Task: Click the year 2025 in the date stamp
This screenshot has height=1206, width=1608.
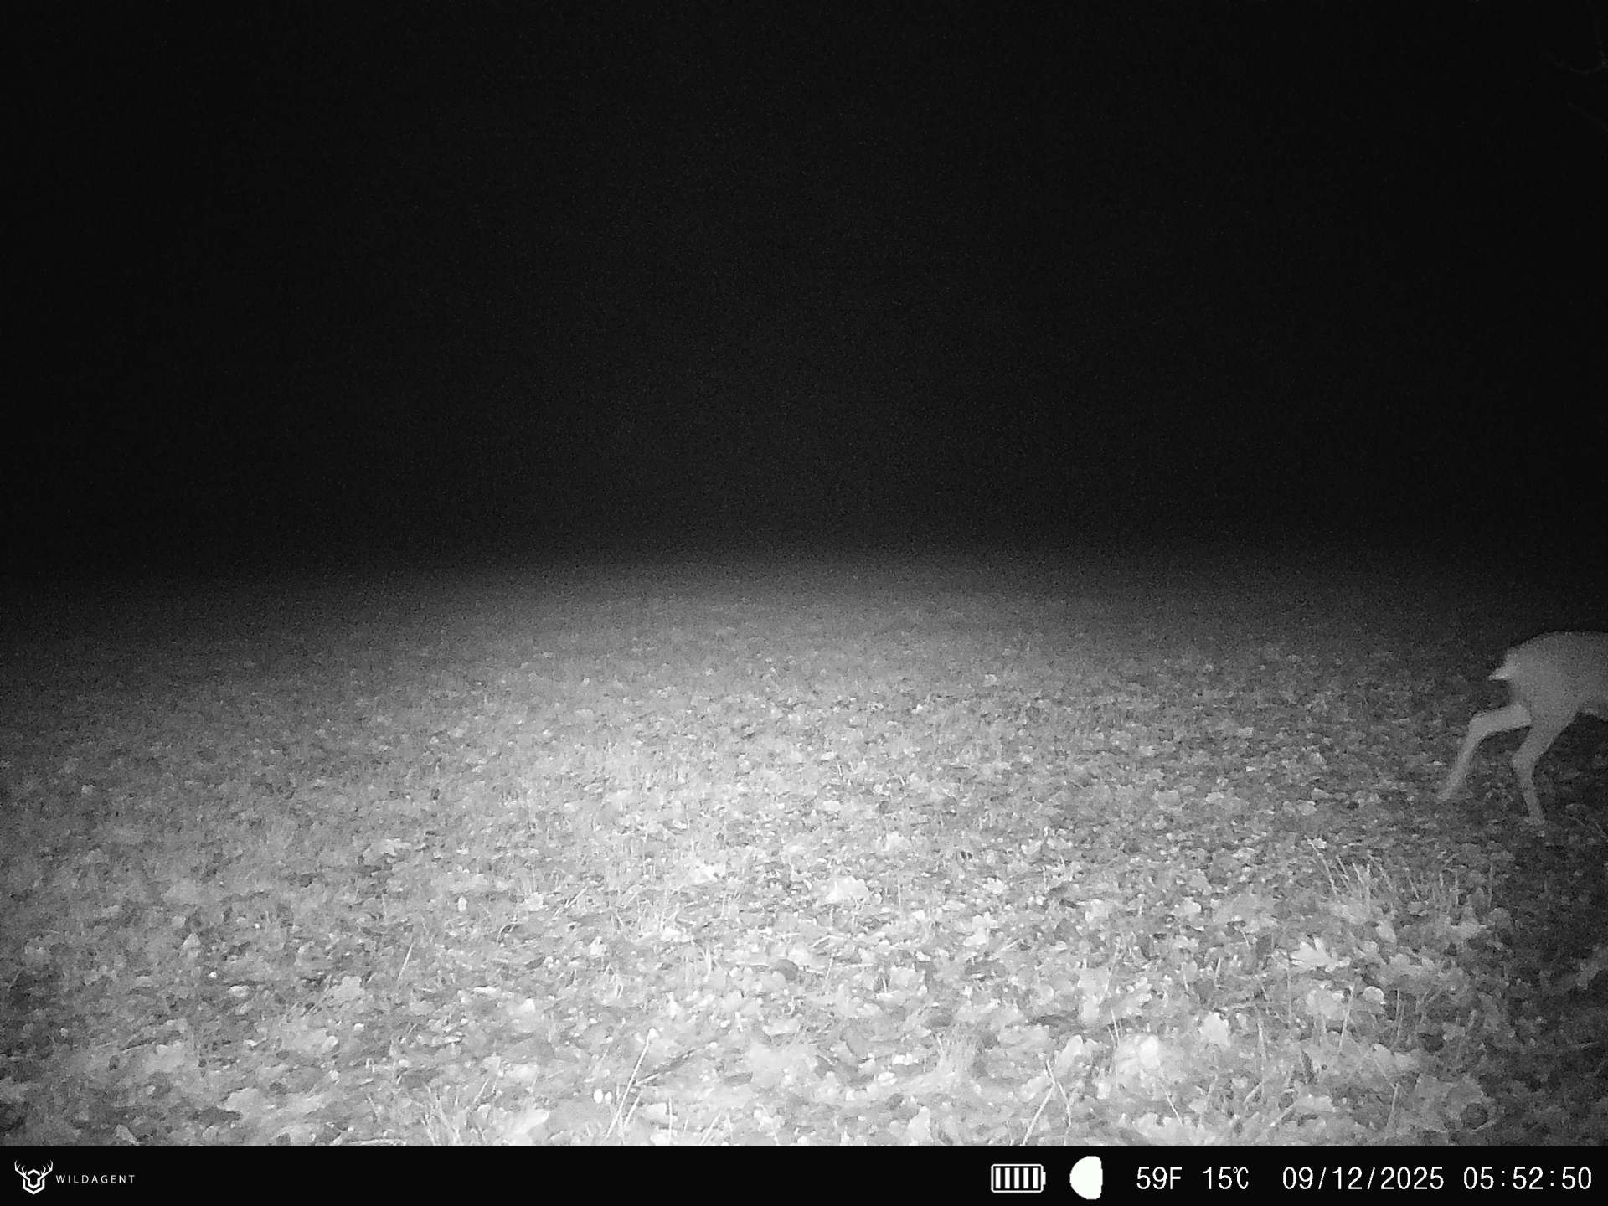Action: pyautogui.click(x=1411, y=1178)
